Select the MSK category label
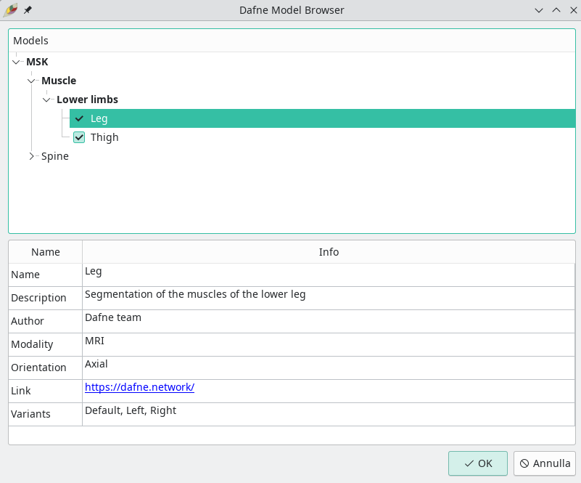The width and height of the screenshot is (581, 483). pyautogui.click(x=37, y=62)
